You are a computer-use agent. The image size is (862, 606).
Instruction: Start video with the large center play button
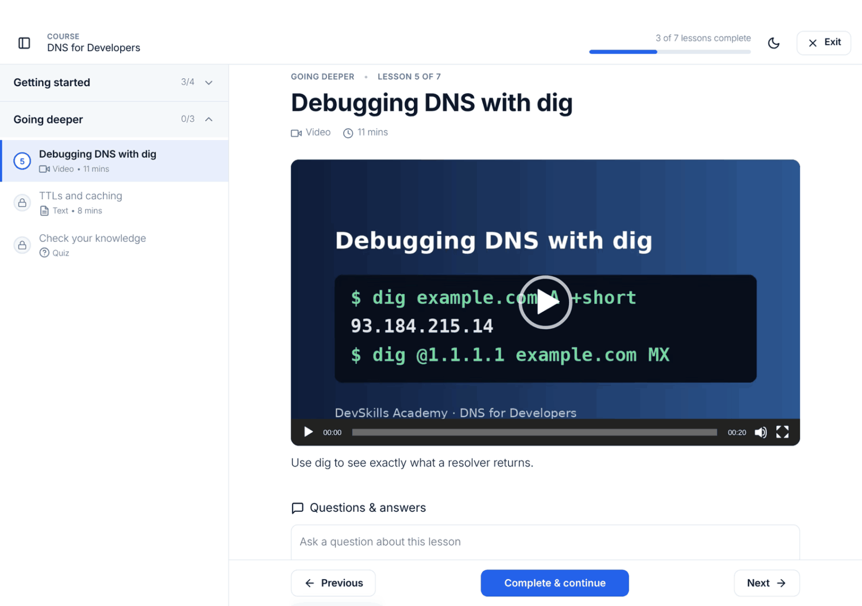point(545,302)
